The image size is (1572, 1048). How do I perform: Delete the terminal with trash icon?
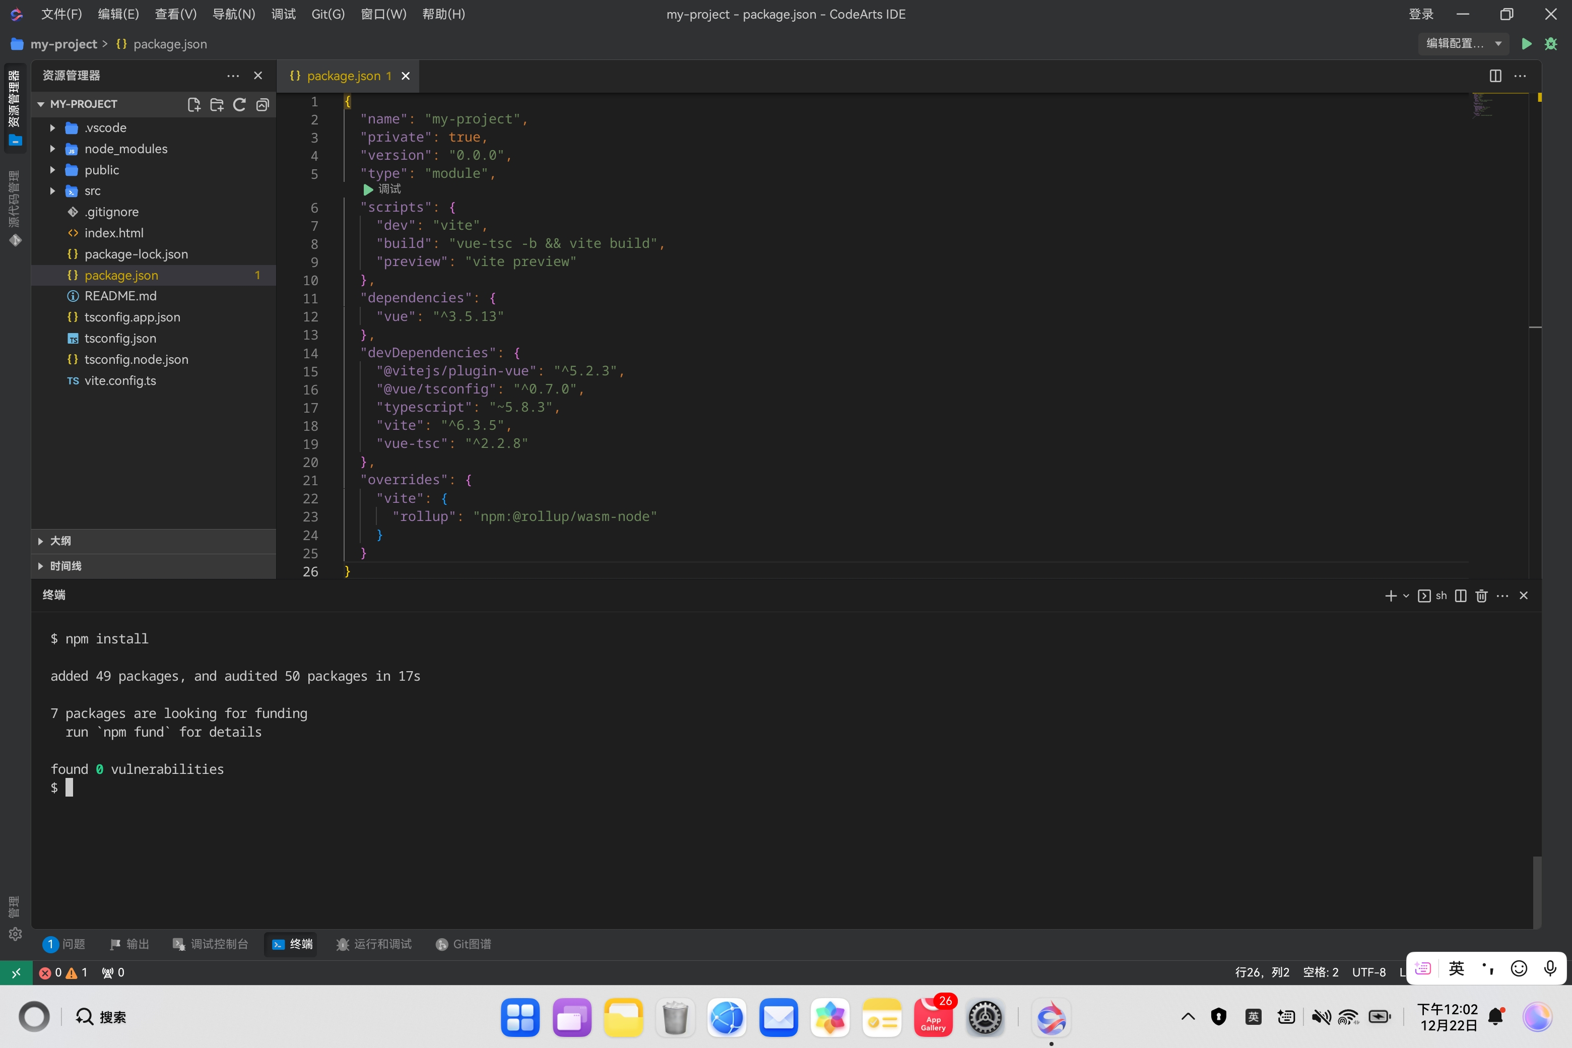[1481, 596]
